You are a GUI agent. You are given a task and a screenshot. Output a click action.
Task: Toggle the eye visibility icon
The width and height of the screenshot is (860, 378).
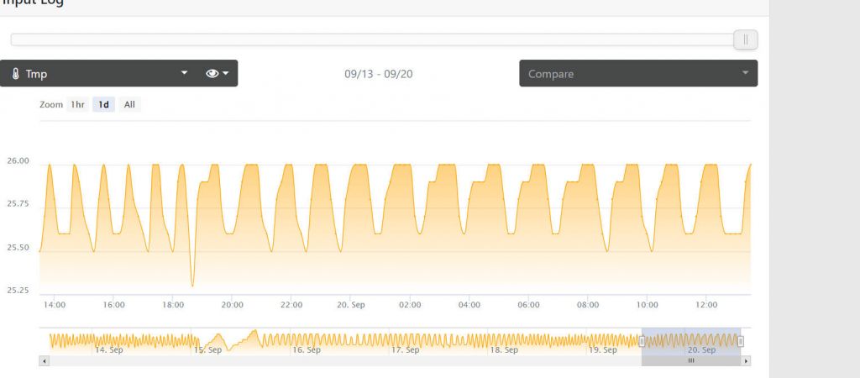click(212, 74)
